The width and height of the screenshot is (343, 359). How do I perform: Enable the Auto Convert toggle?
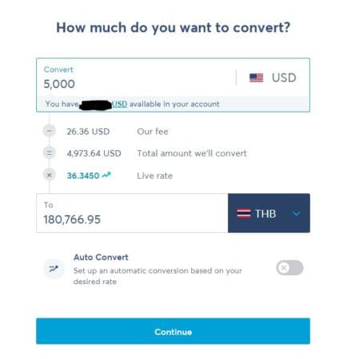point(289,267)
